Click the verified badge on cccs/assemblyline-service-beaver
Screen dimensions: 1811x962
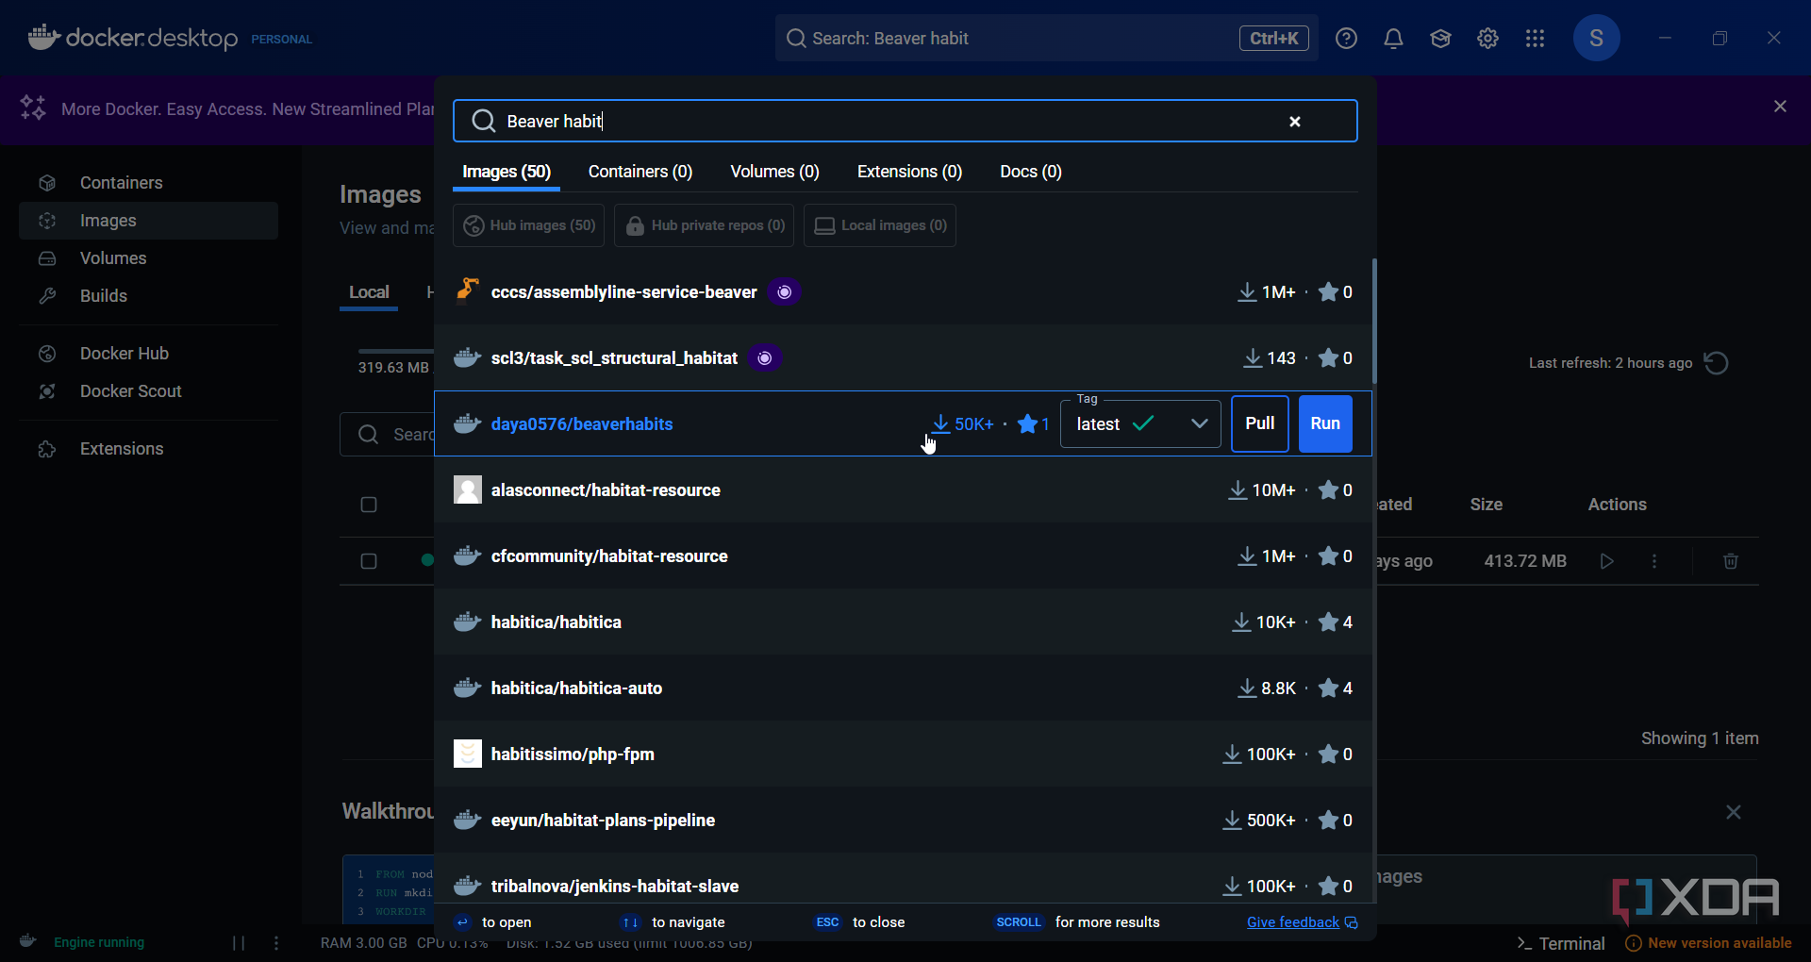[x=784, y=292]
